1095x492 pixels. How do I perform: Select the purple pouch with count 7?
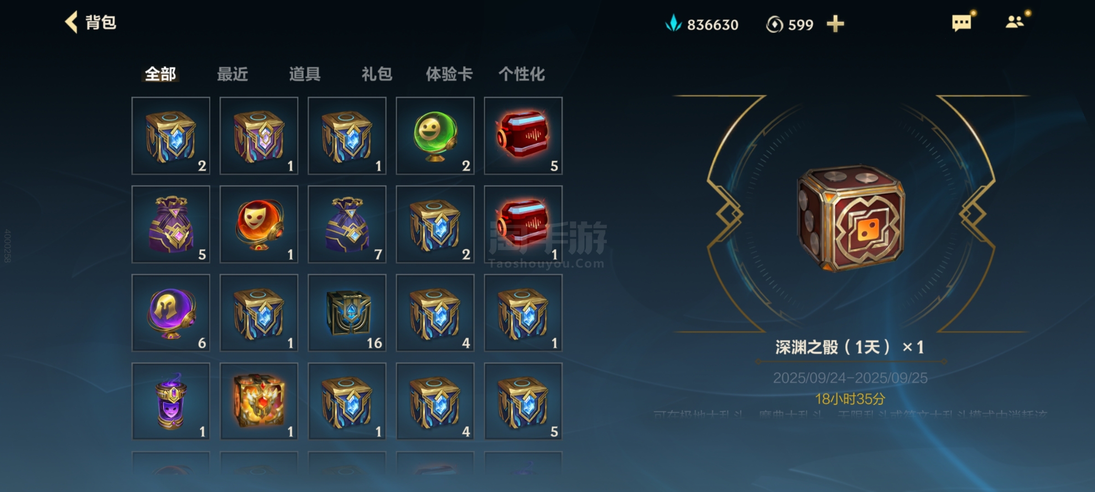pos(347,224)
